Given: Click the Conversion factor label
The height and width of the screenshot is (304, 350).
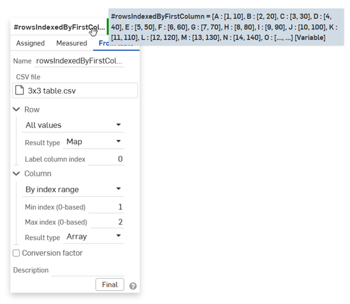Looking at the screenshot, I should point(52,253).
